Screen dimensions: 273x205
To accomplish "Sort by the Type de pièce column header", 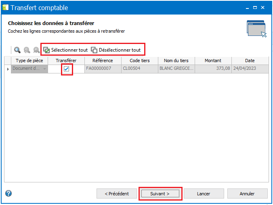I will tap(29, 61).
